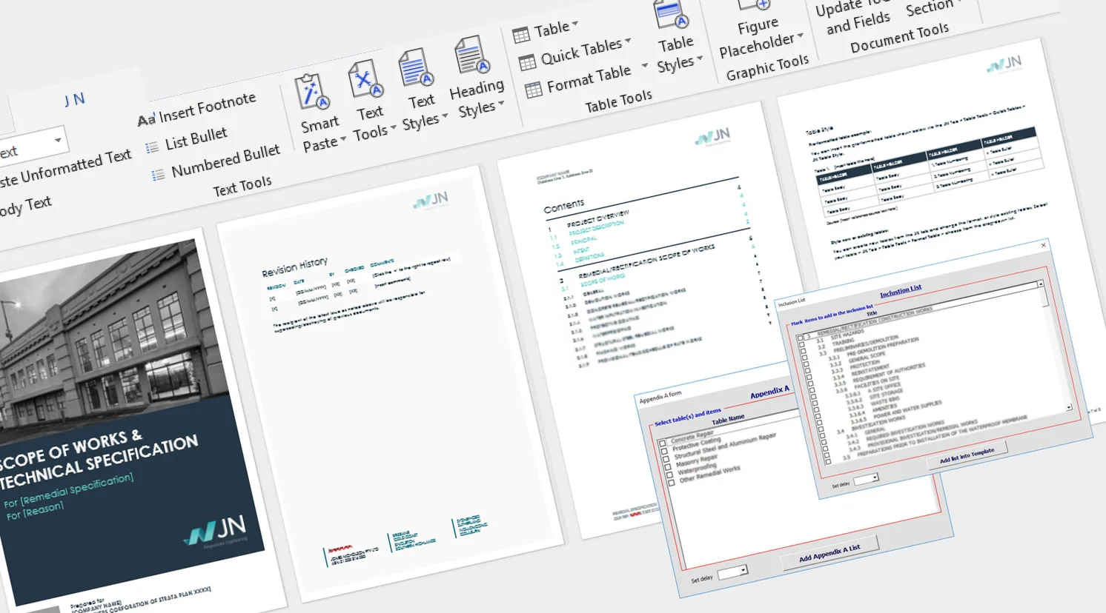Check Structural Steel and Aluminium Repair
The width and height of the screenshot is (1106, 613).
[666, 459]
